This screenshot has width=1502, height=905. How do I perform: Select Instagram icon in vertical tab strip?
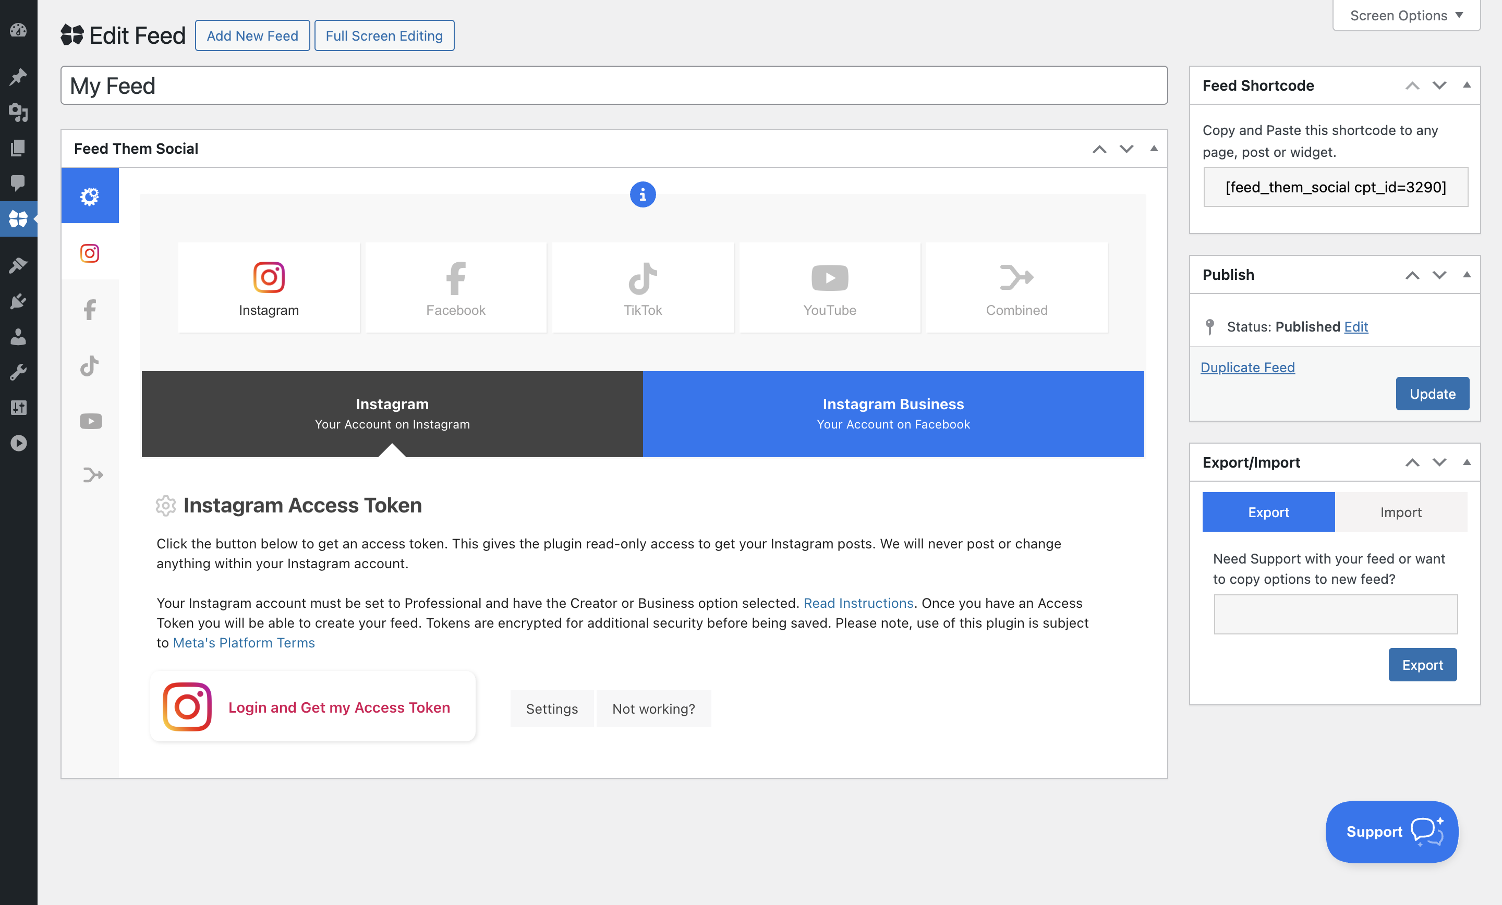[90, 253]
